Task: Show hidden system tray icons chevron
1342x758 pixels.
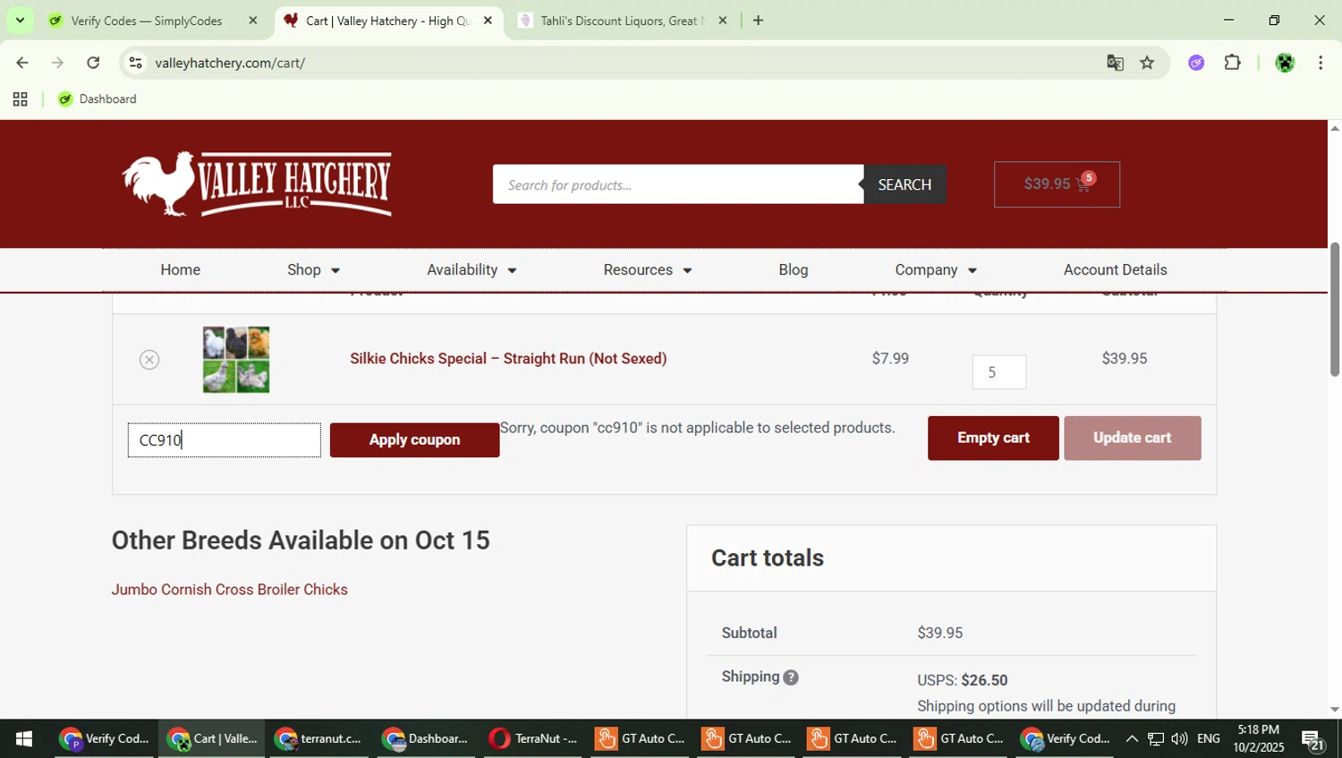Action: 1132,738
